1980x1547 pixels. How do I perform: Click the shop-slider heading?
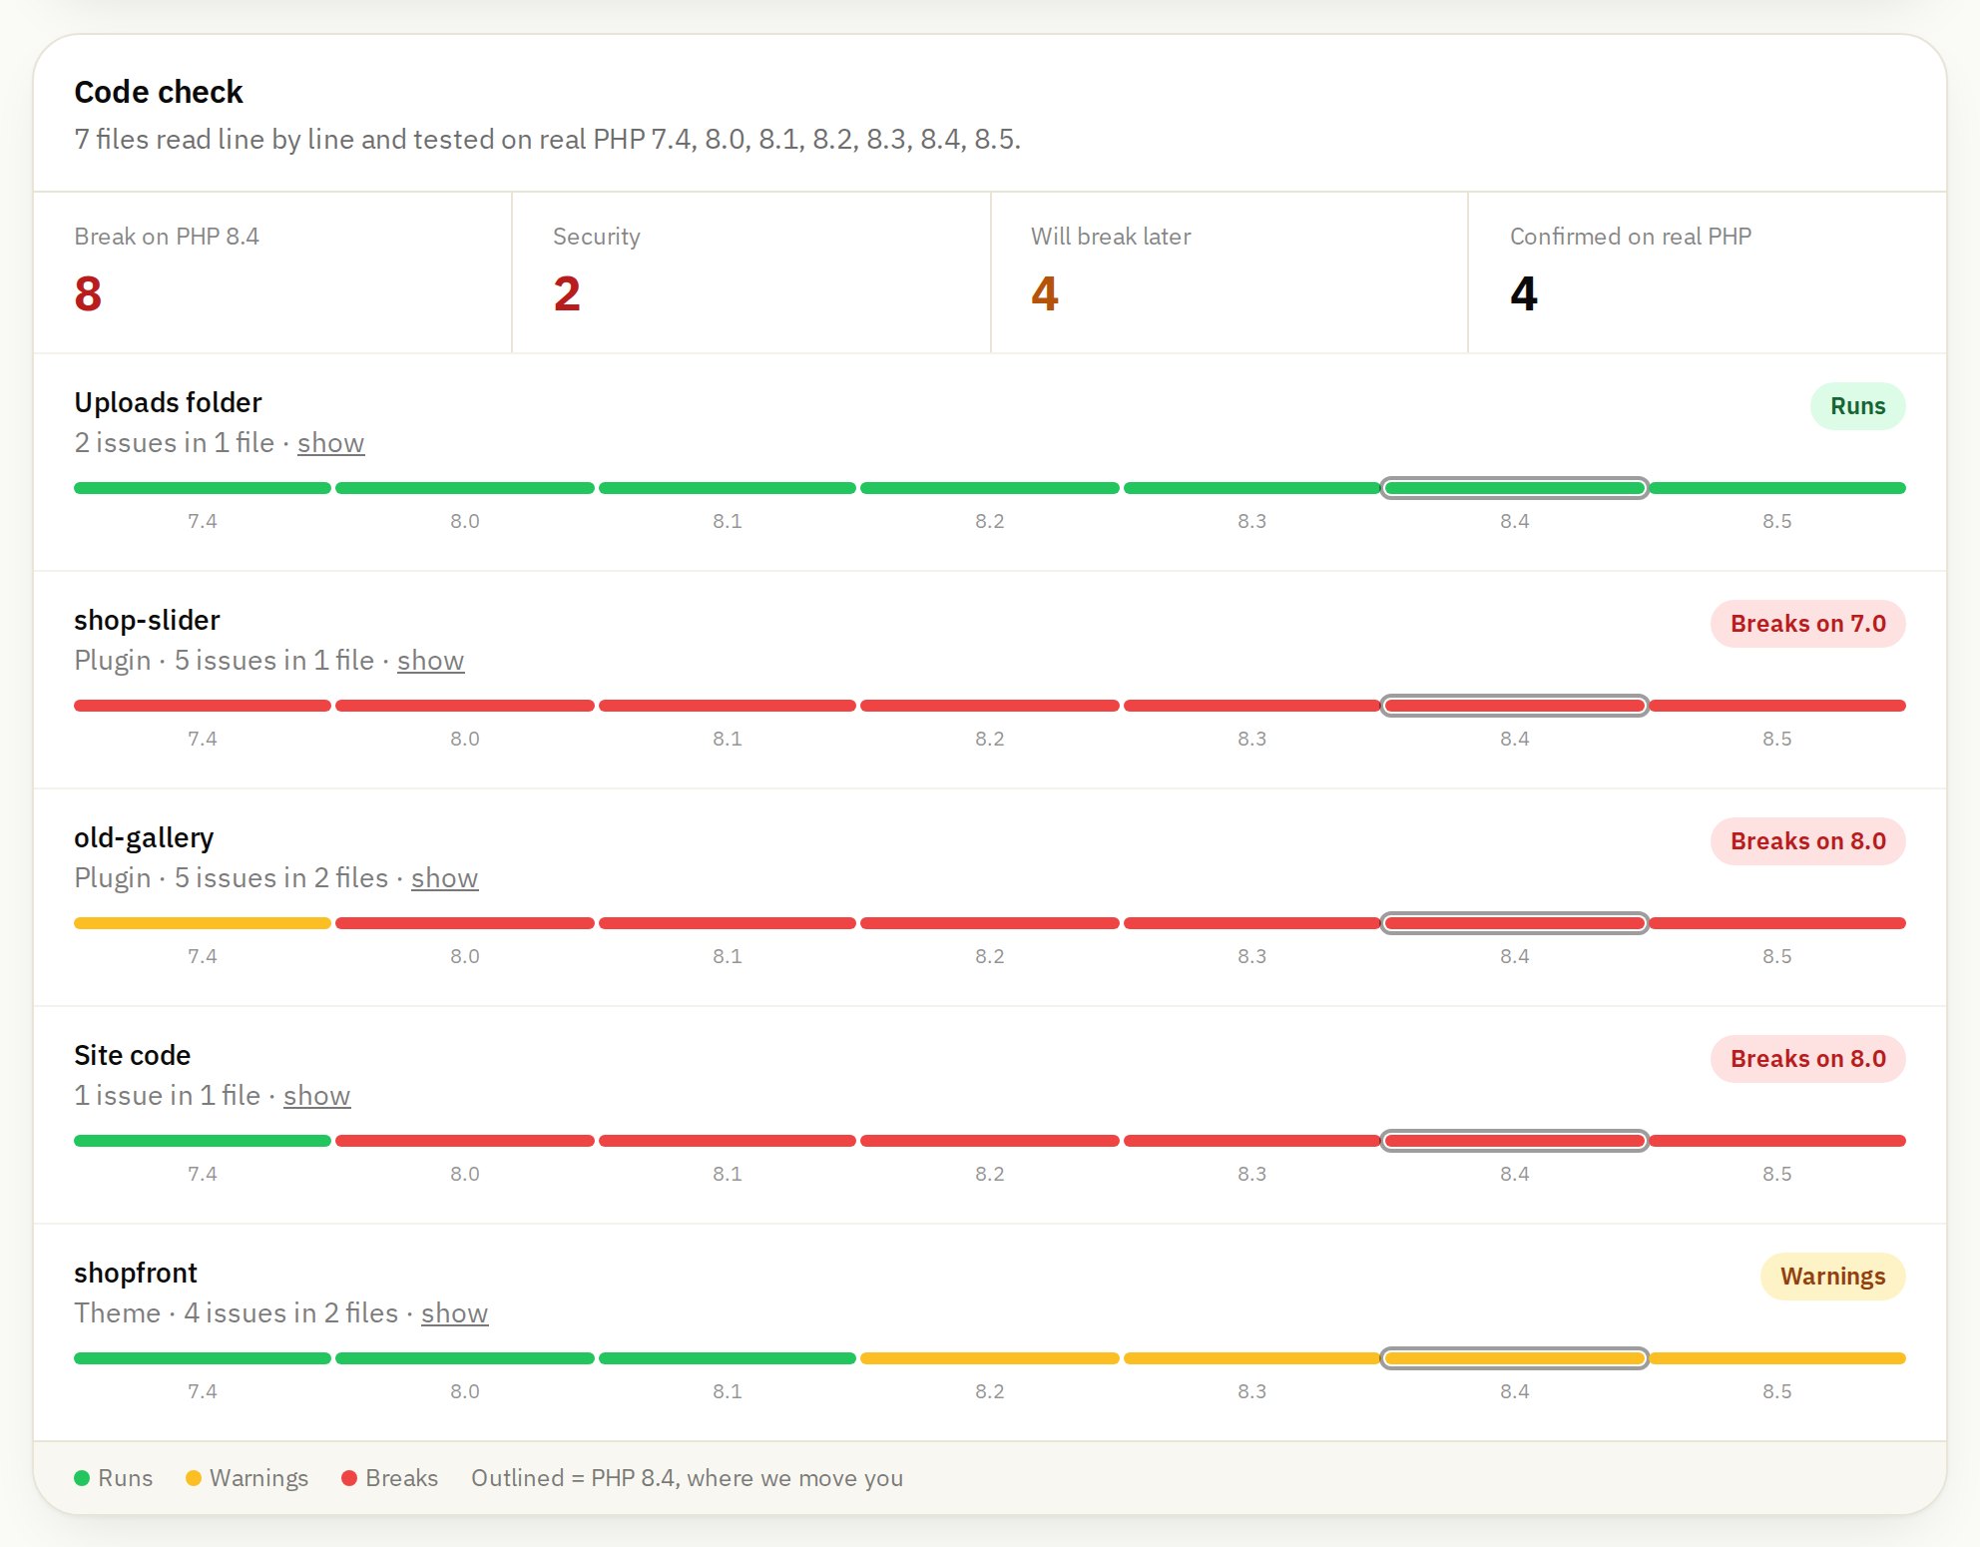[147, 620]
